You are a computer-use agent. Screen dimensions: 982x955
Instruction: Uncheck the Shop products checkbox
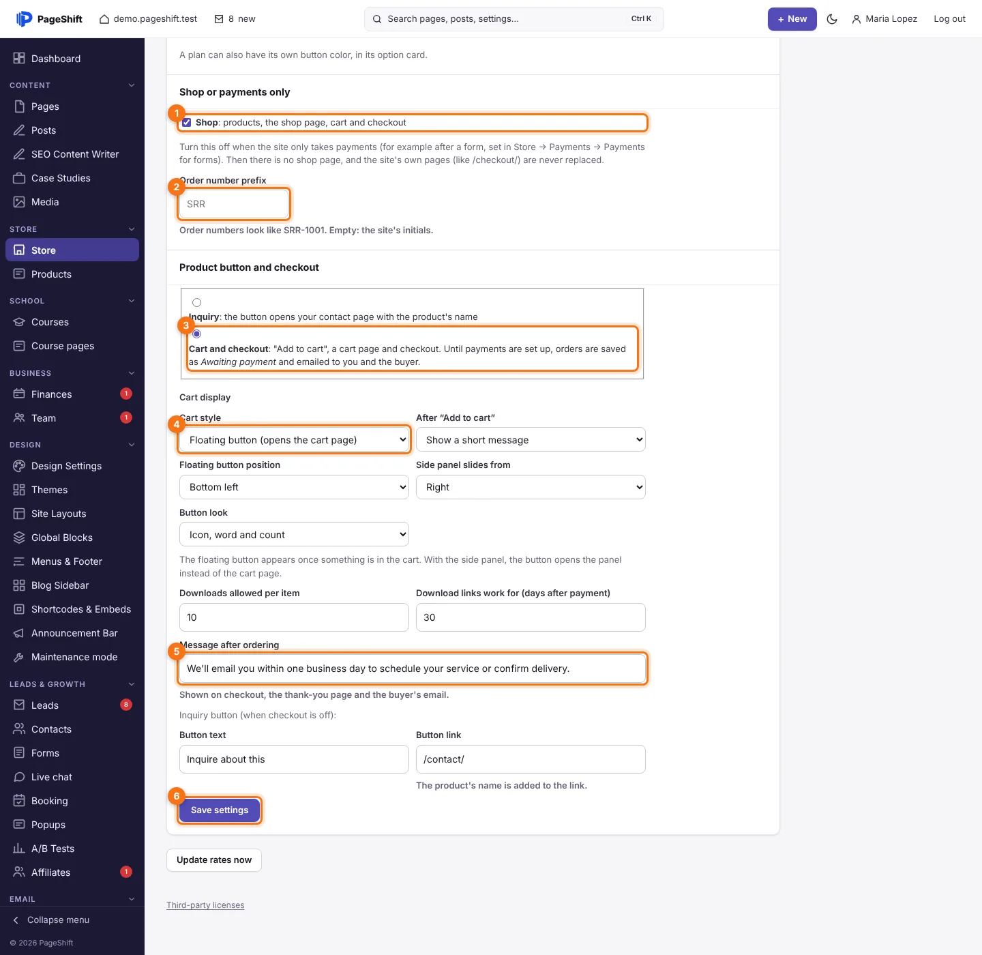(187, 123)
